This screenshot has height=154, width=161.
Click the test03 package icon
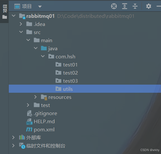coord(58,81)
